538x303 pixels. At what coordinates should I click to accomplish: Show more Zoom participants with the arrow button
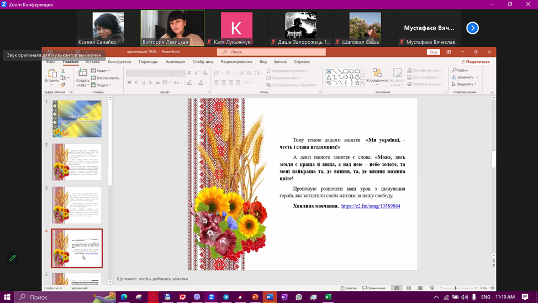(472, 28)
